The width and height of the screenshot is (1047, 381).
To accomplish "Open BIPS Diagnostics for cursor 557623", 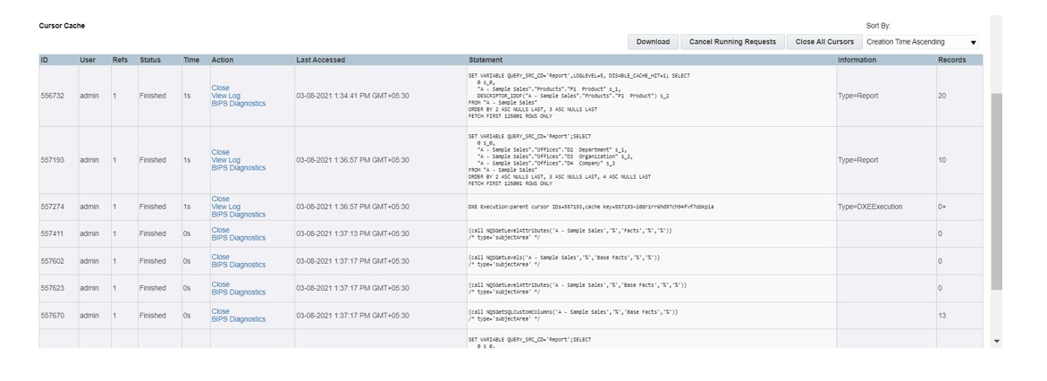I will pyautogui.click(x=238, y=292).
